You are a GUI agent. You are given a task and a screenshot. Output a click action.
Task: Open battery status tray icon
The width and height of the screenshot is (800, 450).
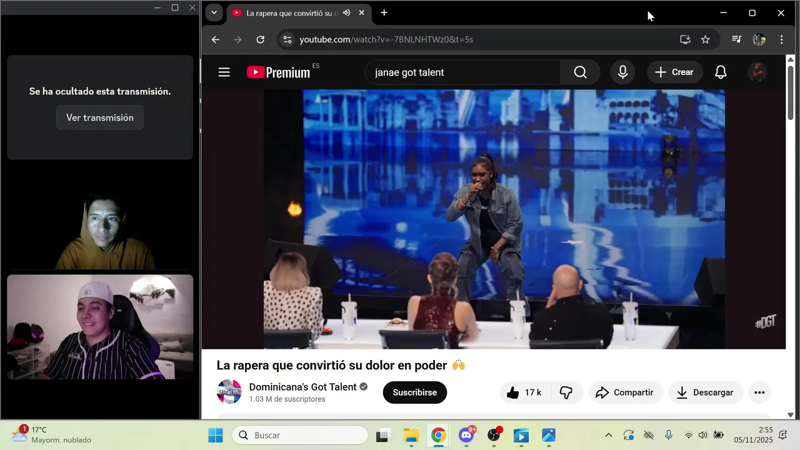click(x=719, y=435)
